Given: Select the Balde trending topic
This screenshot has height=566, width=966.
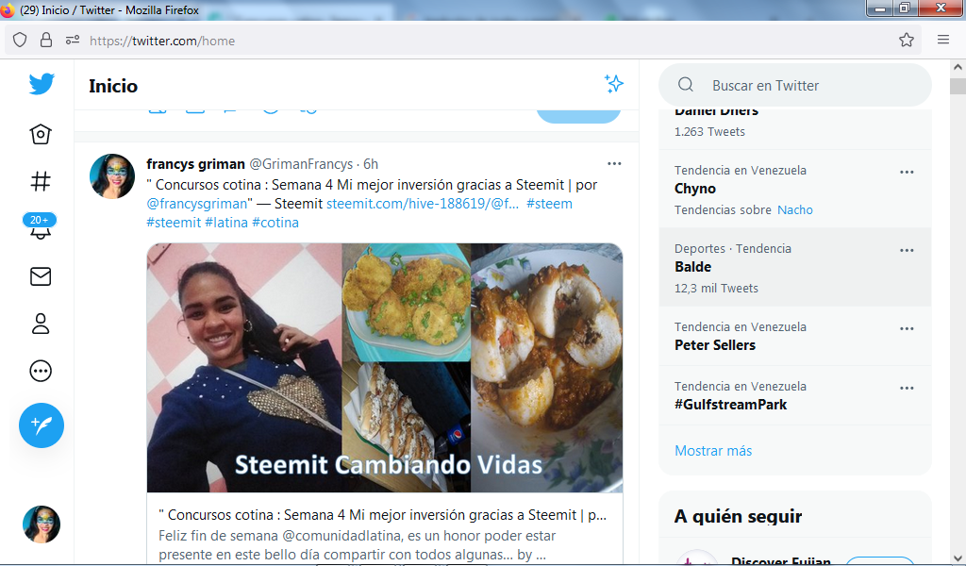Looking at the screenshot, I should pos(692,267).
